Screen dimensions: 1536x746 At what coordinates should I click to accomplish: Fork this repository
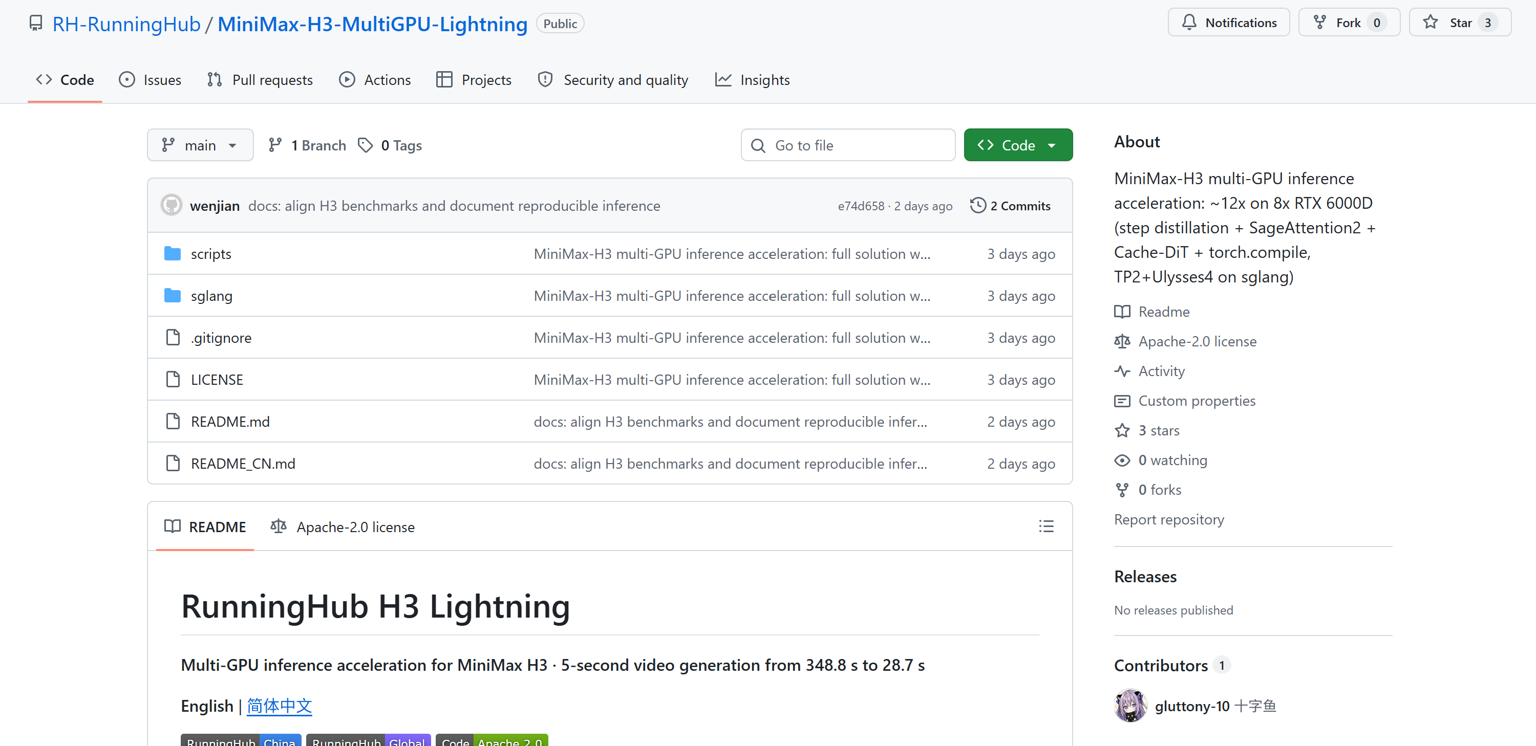pyautogui.click(x=1349, y=23)
